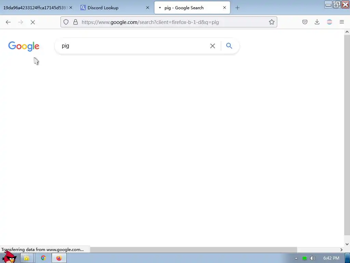This screenshot has height=263, width=350.
Task: Open the Firefox account avatar
Action: [329, 22]
